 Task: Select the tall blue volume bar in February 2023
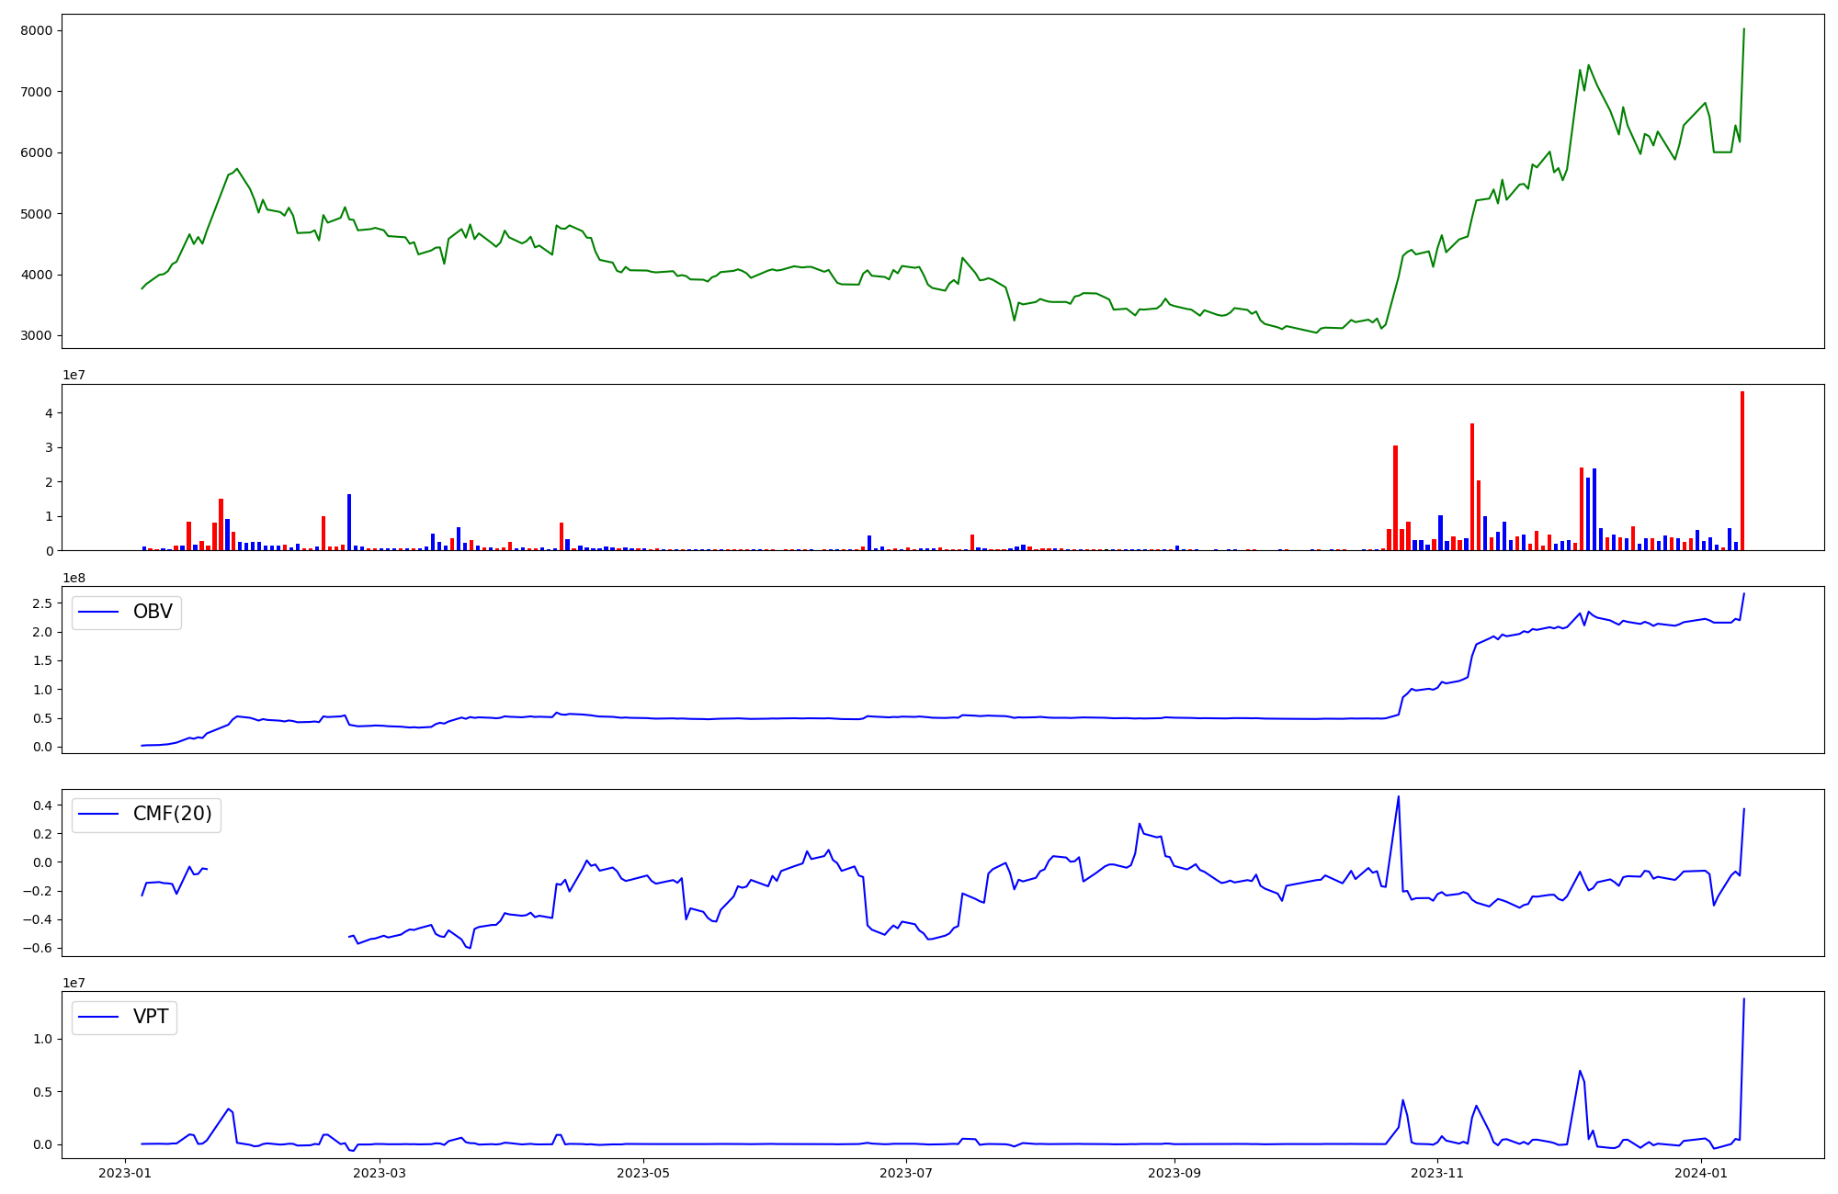pyautogui.click(x=349, y=522)
